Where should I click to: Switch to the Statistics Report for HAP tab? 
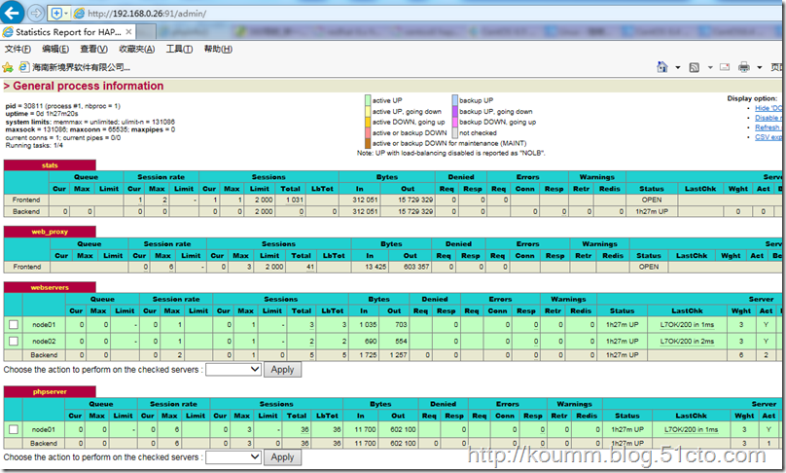pyautogui.click(x=68, y=32)
